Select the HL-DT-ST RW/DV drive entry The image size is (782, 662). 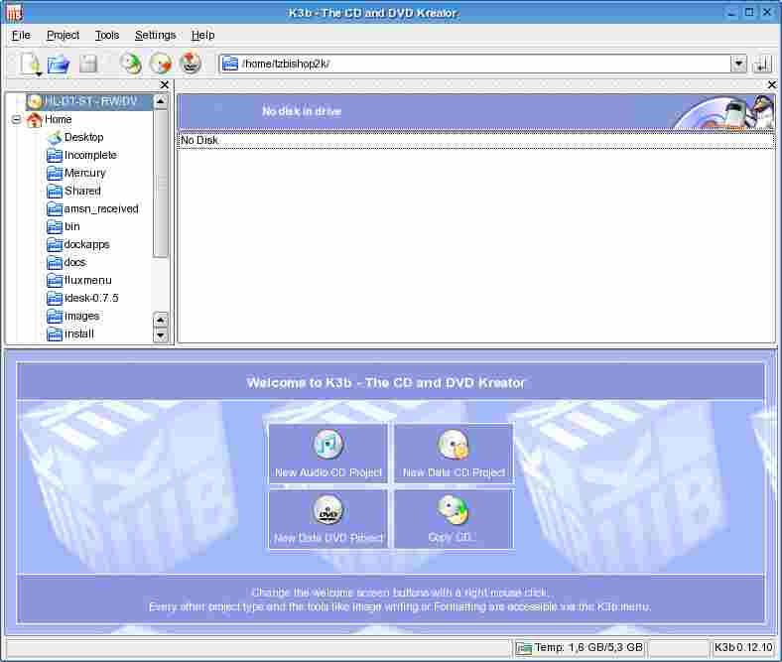tap(89, 101)
